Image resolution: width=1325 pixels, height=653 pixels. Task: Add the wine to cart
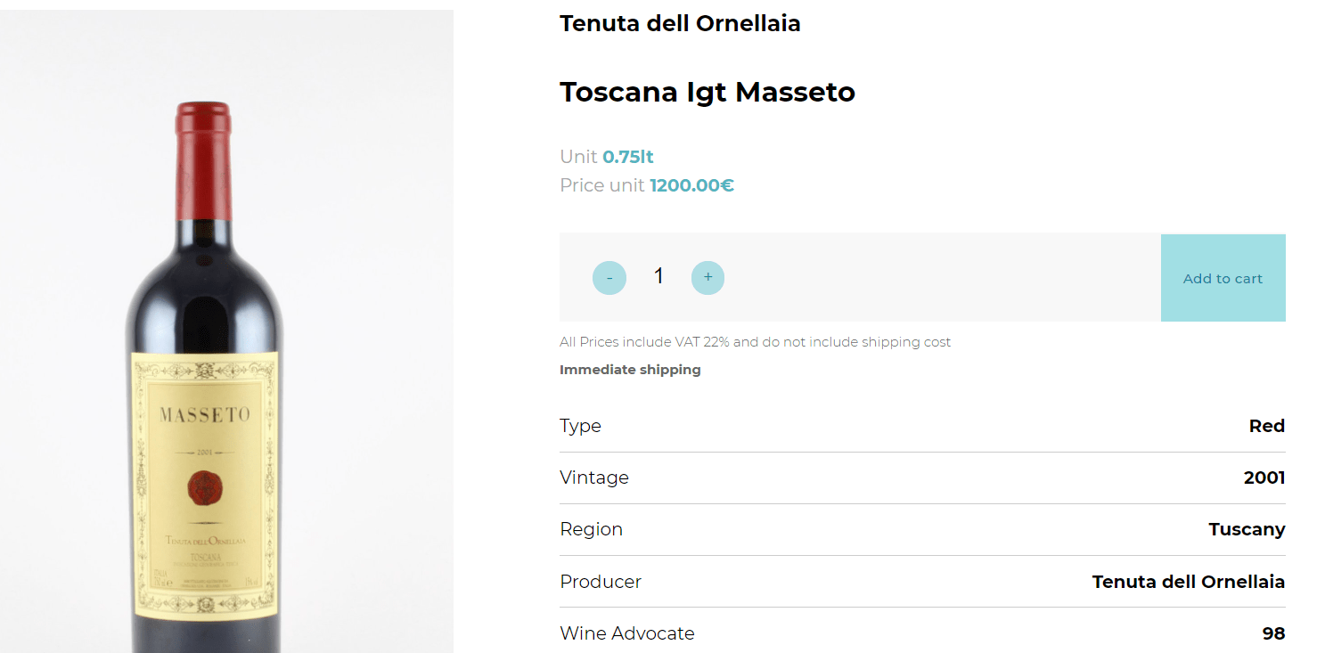pos(1223,278)
